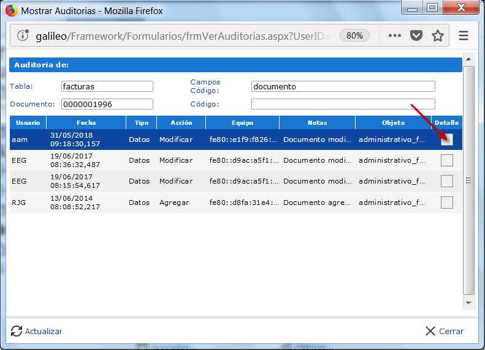
Task: Click the Documento agre... notes cell
Action: 317,203
